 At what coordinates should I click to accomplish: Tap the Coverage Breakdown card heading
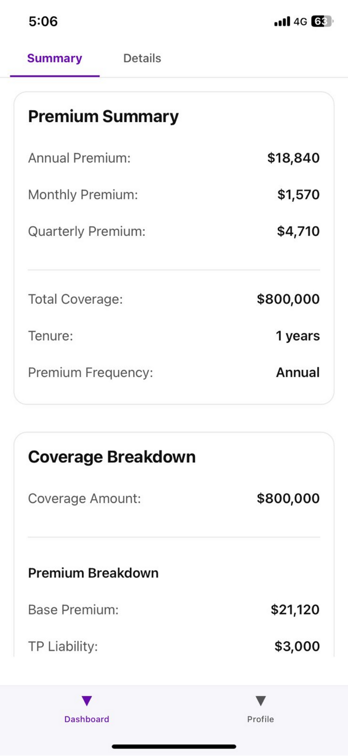112,457
